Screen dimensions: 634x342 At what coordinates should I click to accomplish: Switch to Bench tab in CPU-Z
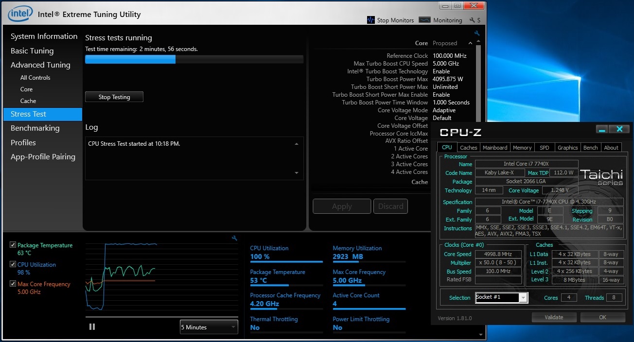pos(591,148)
